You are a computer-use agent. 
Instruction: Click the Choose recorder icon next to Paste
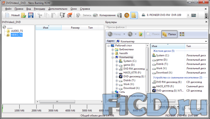(x=62, y=15)
